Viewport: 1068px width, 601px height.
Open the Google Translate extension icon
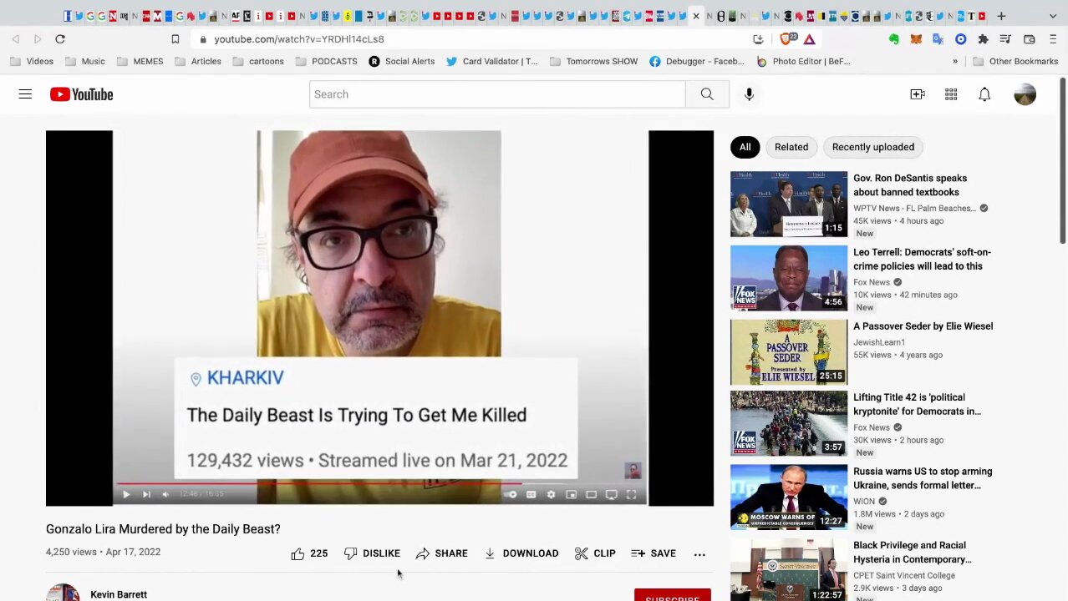click(938, 39)
